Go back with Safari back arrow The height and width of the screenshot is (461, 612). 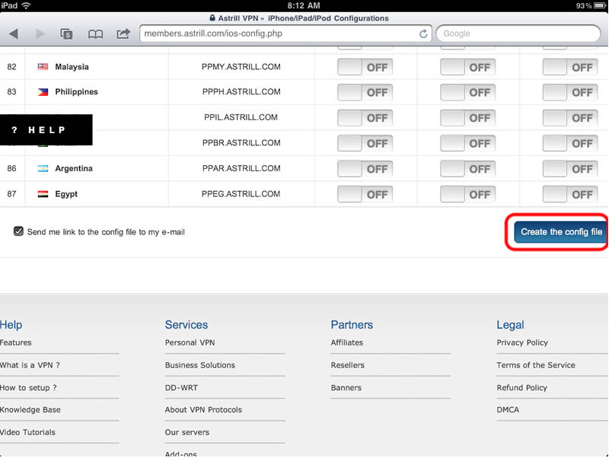[x=14, y=34]
